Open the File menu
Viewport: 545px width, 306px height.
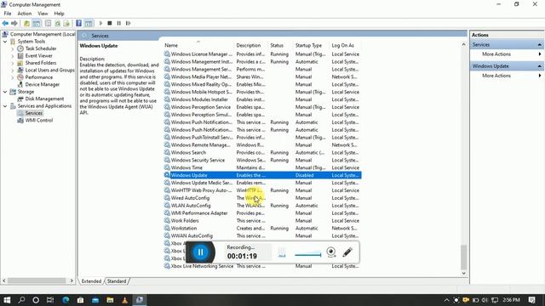click(x=8, y=14)
